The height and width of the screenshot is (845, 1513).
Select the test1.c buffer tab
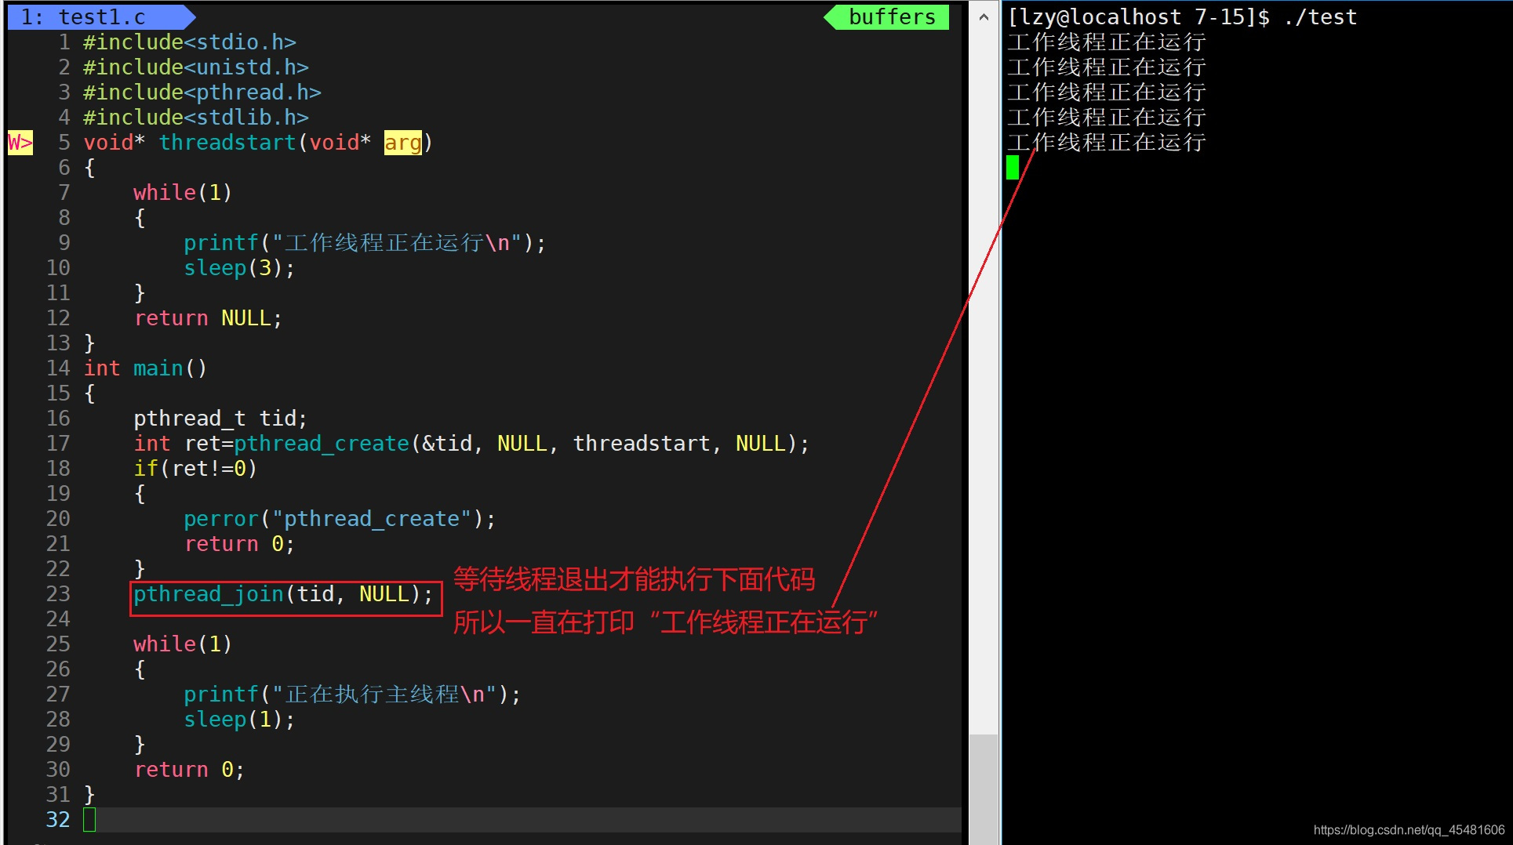pyautogui.click(x=100, y=16)
